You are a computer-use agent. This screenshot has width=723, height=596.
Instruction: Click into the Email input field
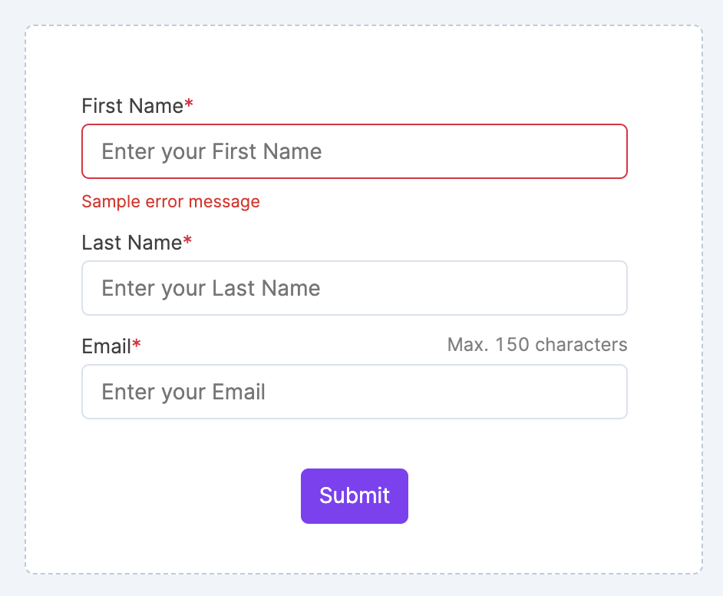(354, 392)
